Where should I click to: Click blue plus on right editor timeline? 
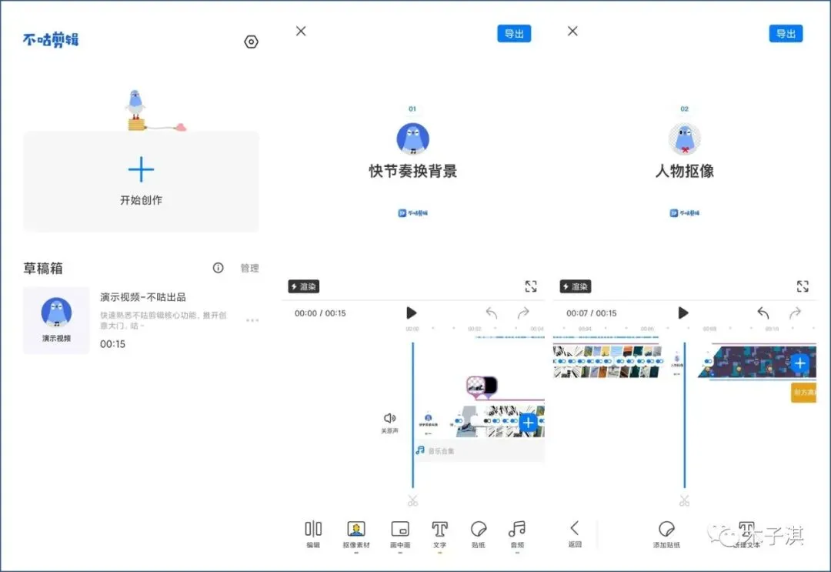800,363
